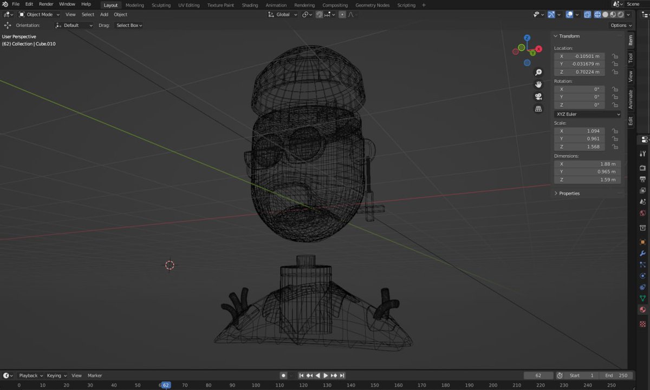Toggle lock on Location X
Viewport: 650px width, 390px height.
click(x=615, y=56)
